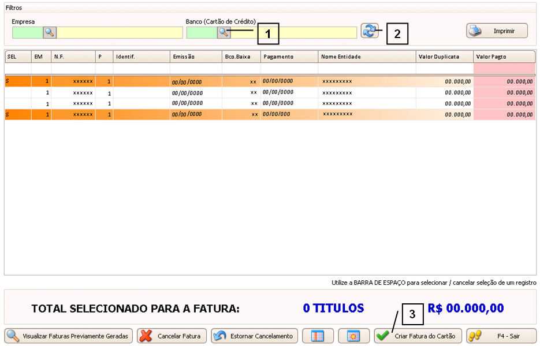Sort by the Emissão column header
Image resolution: width=540 pixels, height=346 pixels.
(196, 57)
